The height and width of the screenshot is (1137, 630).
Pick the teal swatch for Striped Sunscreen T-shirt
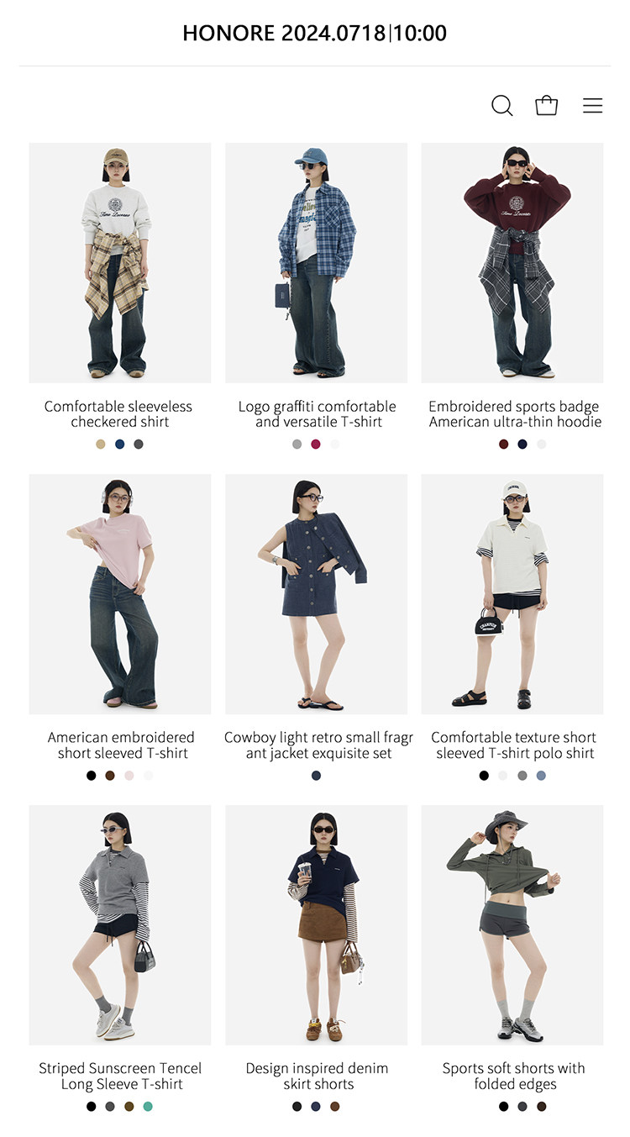tap(148, 1107)
